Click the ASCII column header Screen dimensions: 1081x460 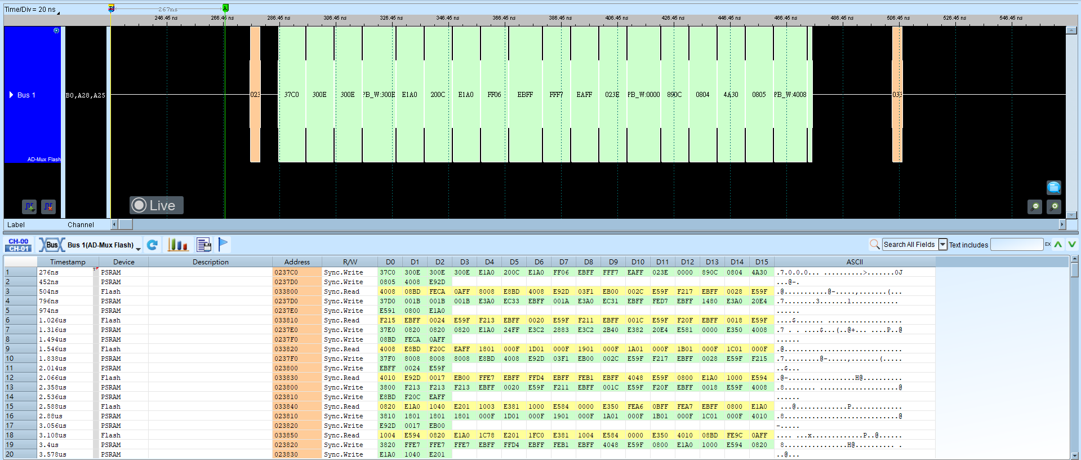855,262
